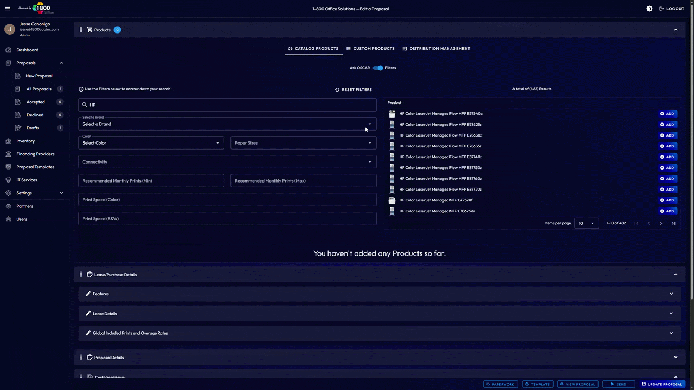Open the Connectivity dropdown
The height and width of the screenshot is (390, 694).
[227, 161]
